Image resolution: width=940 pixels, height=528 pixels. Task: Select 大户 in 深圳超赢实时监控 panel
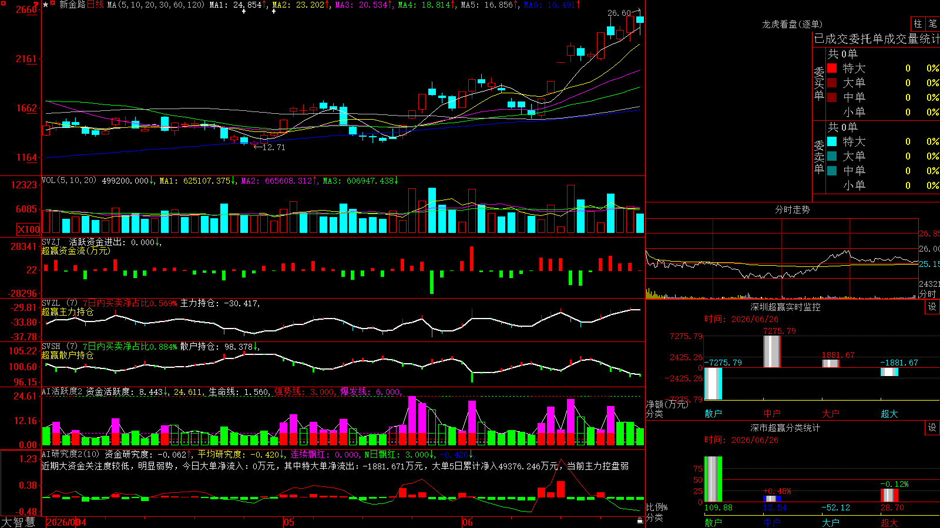[x=831, y=414]
